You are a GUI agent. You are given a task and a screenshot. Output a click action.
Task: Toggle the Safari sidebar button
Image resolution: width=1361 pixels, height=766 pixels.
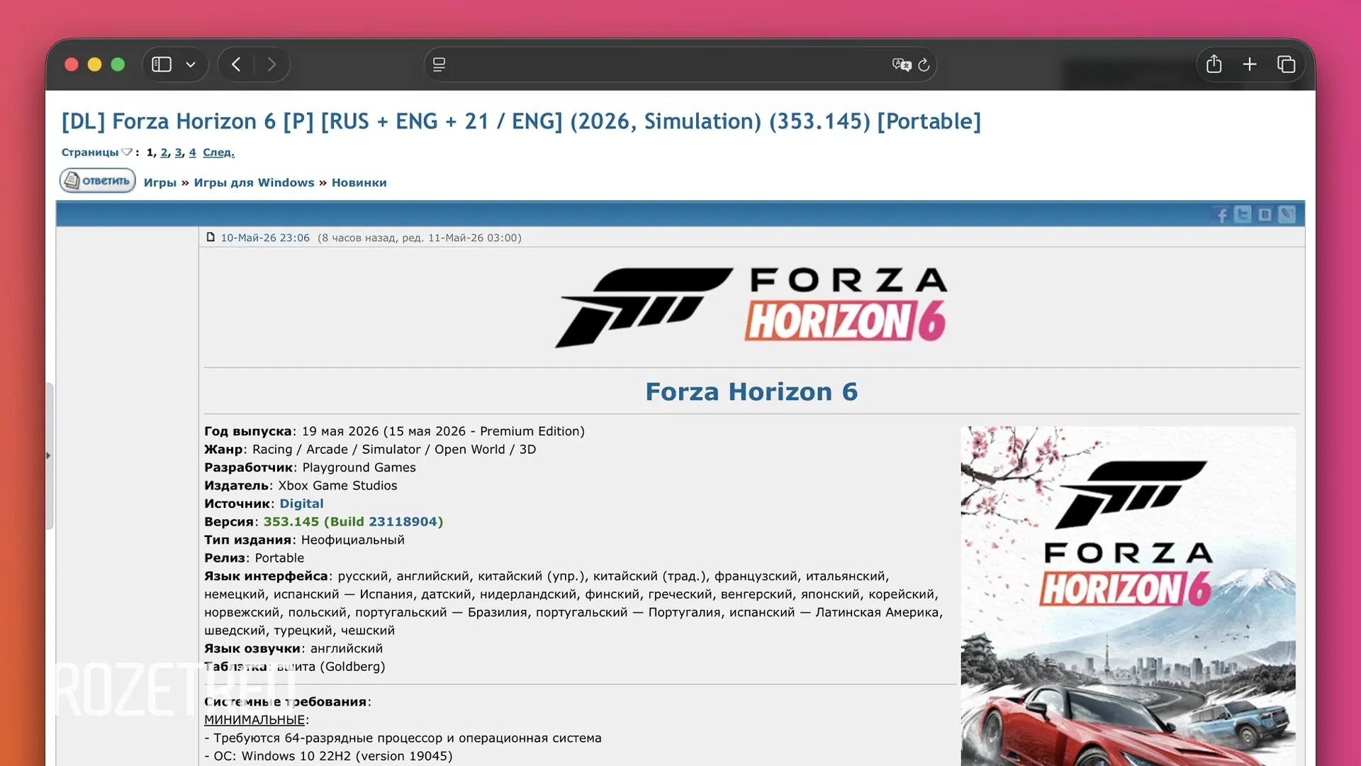coord(162,65)
